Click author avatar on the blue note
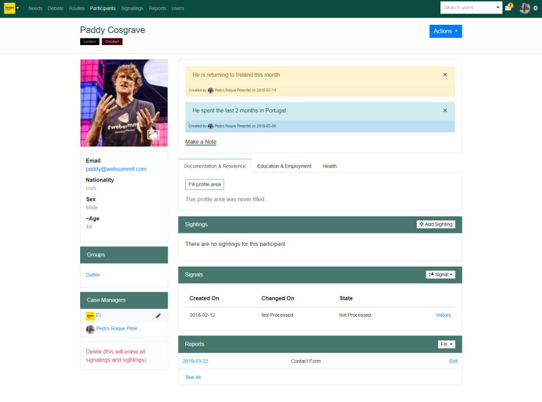Image resolution: width=542 pixels, height=402 pixels. (211, 126)
